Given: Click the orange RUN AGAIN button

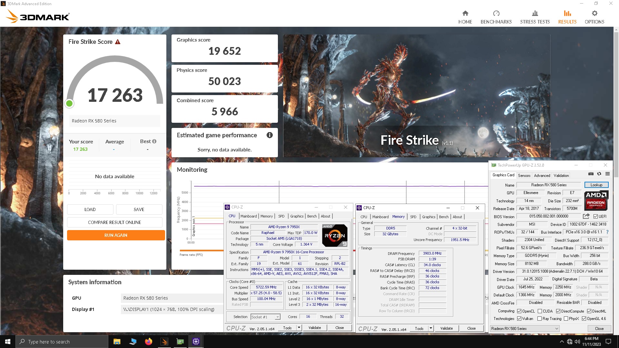Looking at the screenshot, I should point(116,235).
